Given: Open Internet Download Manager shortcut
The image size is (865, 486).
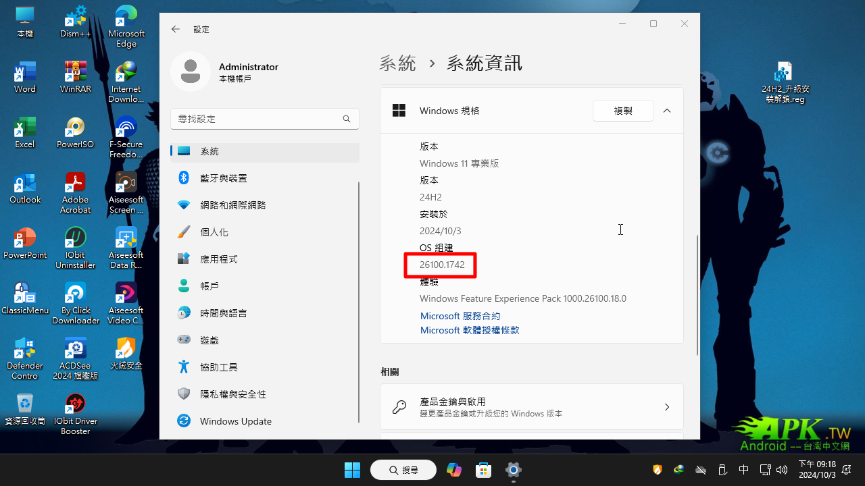Looking at the screenshot, I should pos(126,82).
